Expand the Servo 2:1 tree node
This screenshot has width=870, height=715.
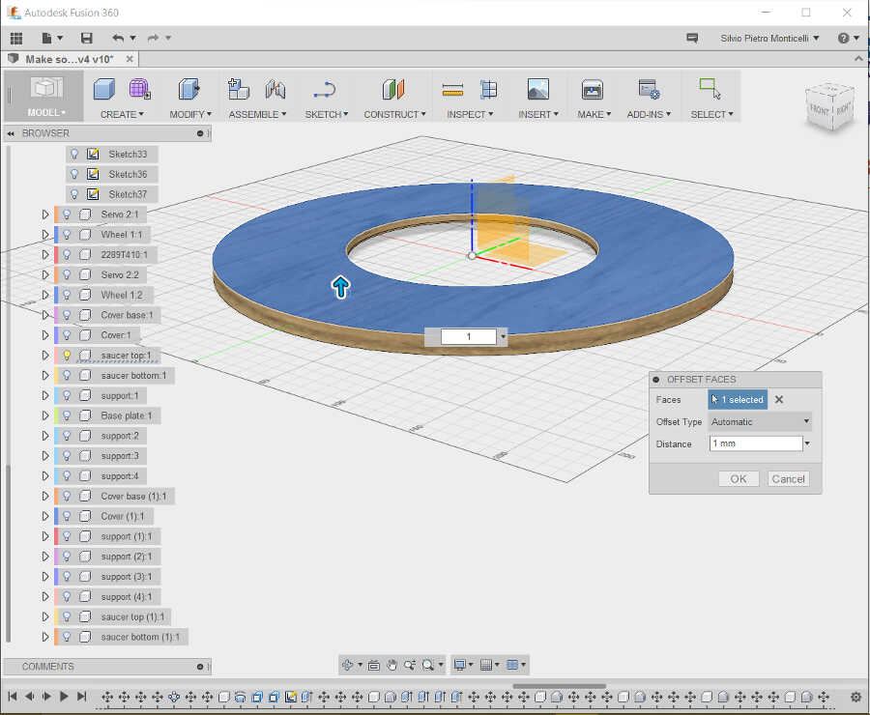click(x=44, y=214)
